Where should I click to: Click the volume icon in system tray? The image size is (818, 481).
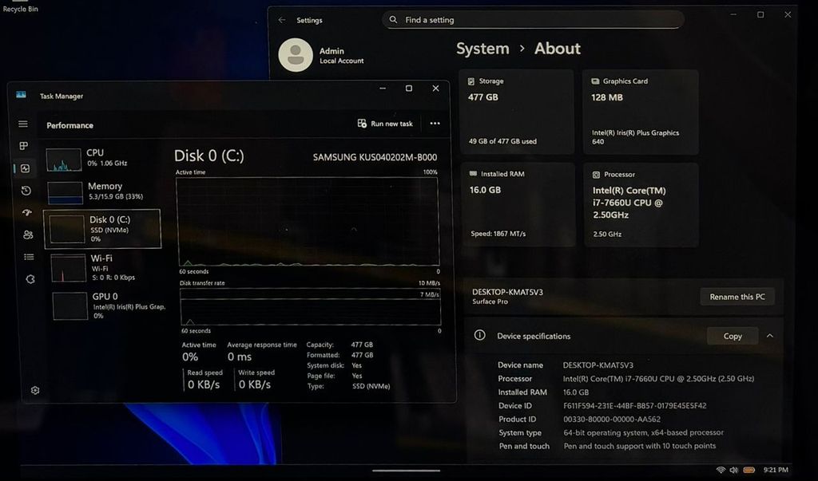[734, 470]
